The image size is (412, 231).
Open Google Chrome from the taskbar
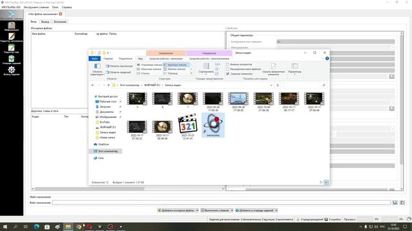click(x=79, y=227)
